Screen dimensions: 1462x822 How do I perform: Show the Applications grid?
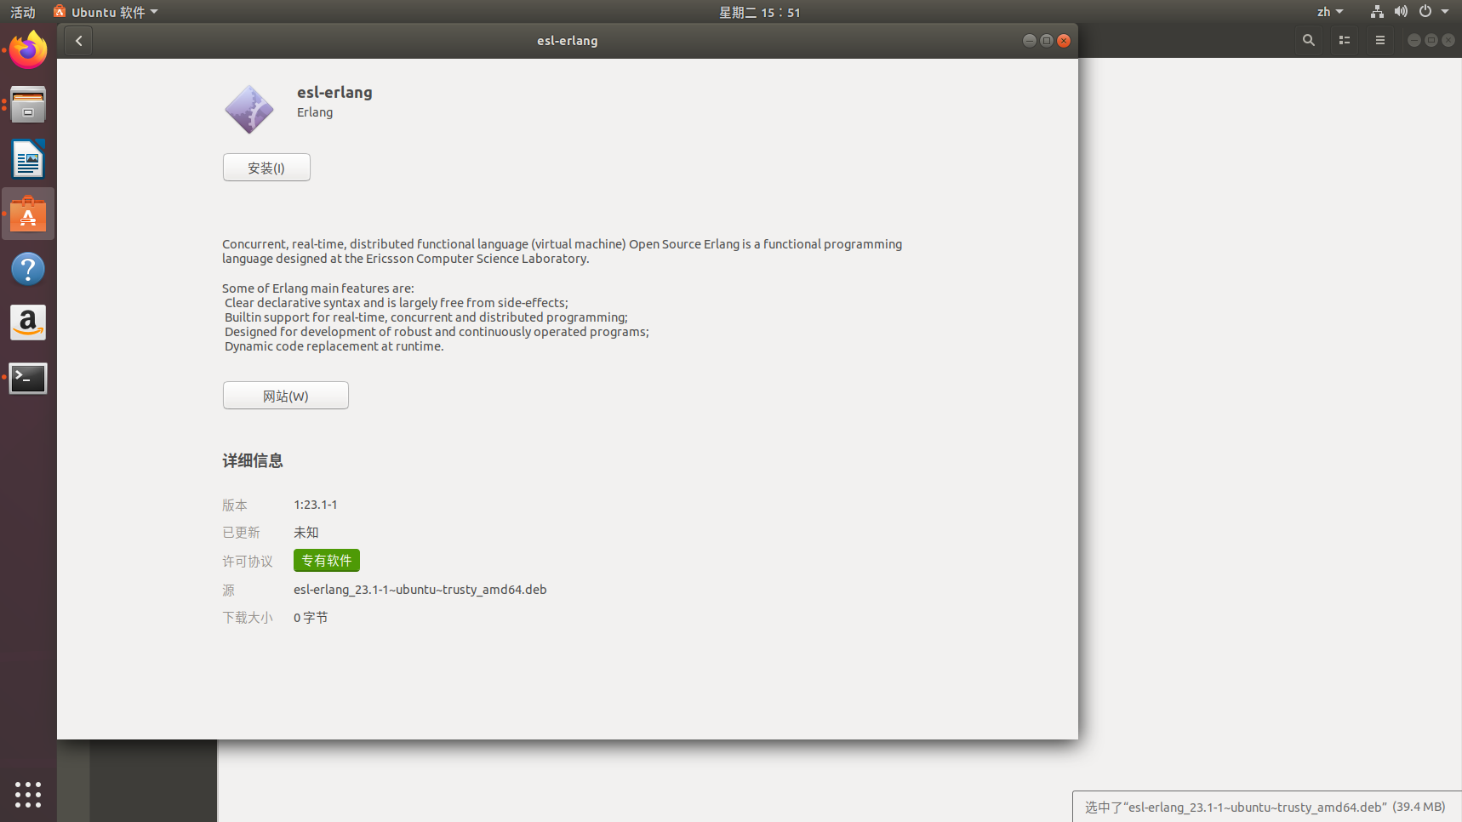click(28, 794)
